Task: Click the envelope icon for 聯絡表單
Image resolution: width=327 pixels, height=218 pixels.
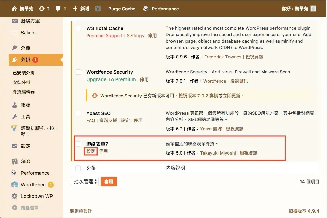Action: pyautogui.click(x=15, y=21)
